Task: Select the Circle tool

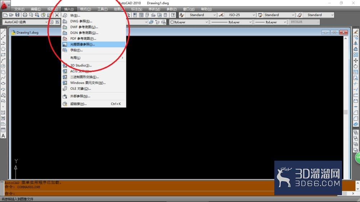Action: tap(3, 66)
